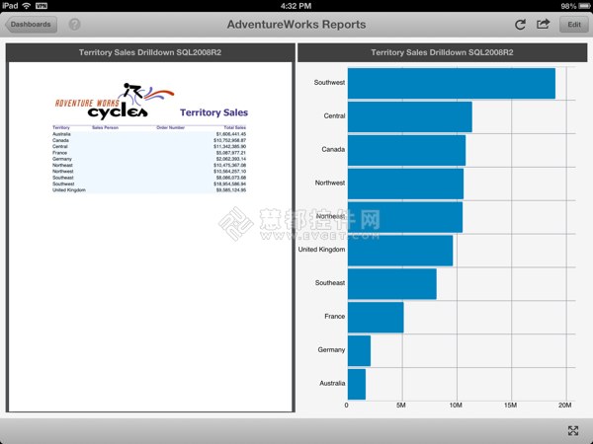Click the Southwest territory in the table

click(63, 184)
